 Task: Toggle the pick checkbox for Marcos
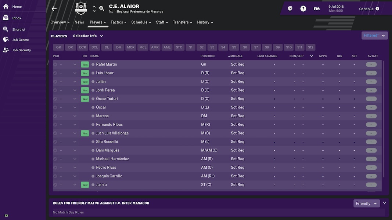[55, 116]
